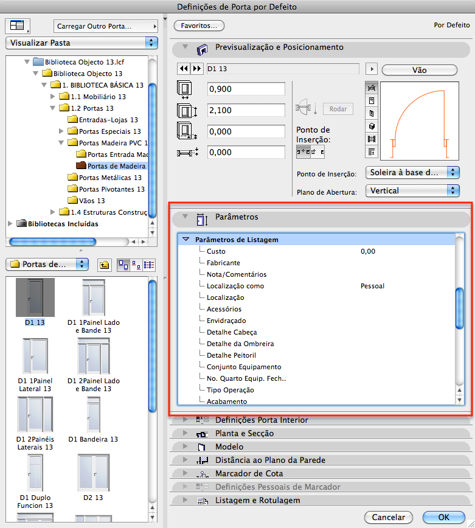Select the D1 Bandeira 13 thumbnail

coord(93,415)
